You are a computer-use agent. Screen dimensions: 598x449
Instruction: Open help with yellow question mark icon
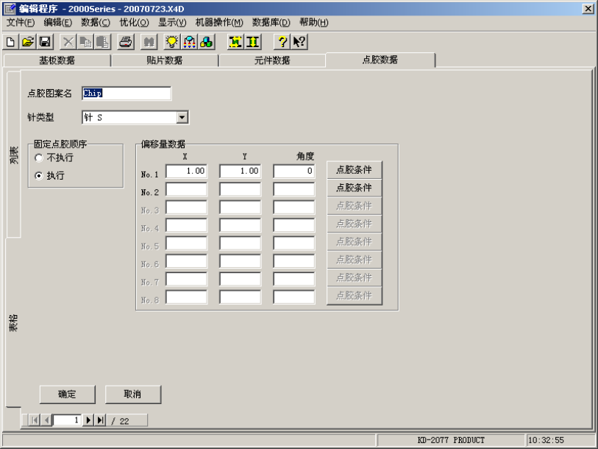point(282,42)
